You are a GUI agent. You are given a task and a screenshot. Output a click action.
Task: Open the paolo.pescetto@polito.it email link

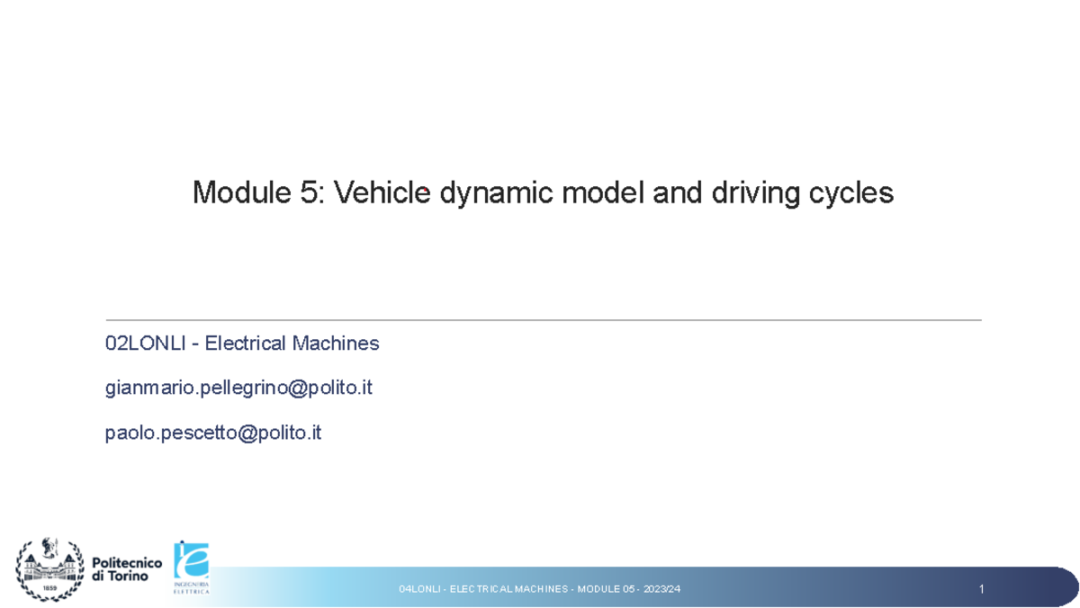(213, 433)
